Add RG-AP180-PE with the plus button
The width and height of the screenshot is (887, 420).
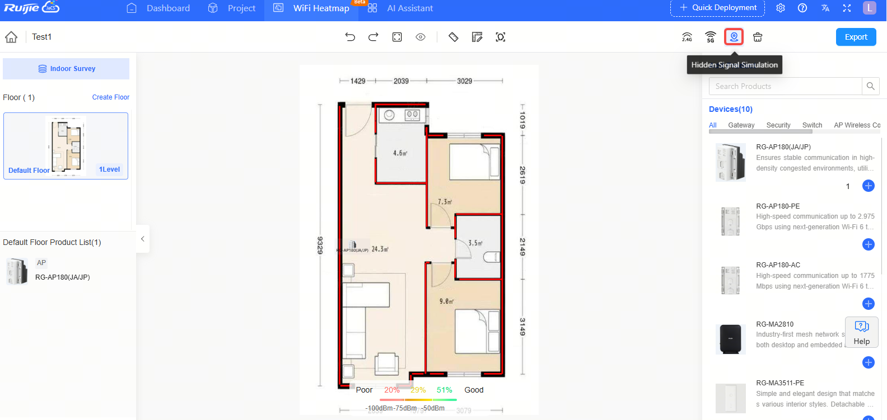point(869,244)
